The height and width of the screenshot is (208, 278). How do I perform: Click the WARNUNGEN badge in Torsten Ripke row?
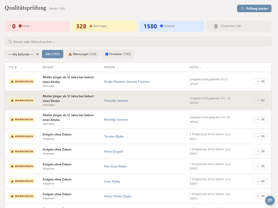coord(22,136)
